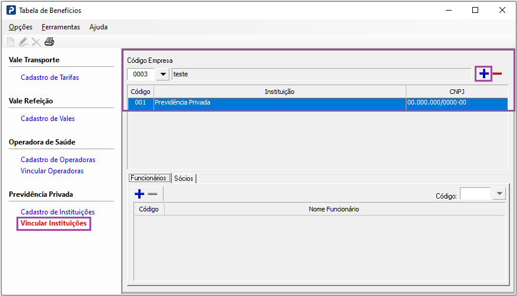The width and height of the screenshot is (517, 296).
Task: Open the Ferramentas menu
Action: 61,27
